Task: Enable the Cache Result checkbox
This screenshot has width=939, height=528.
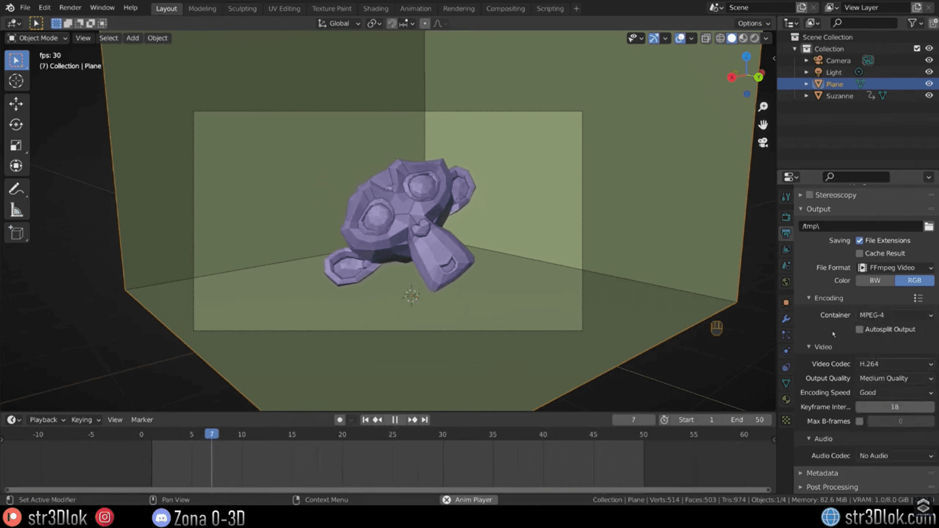Action: pyautogui.click(x=859, y=253)
